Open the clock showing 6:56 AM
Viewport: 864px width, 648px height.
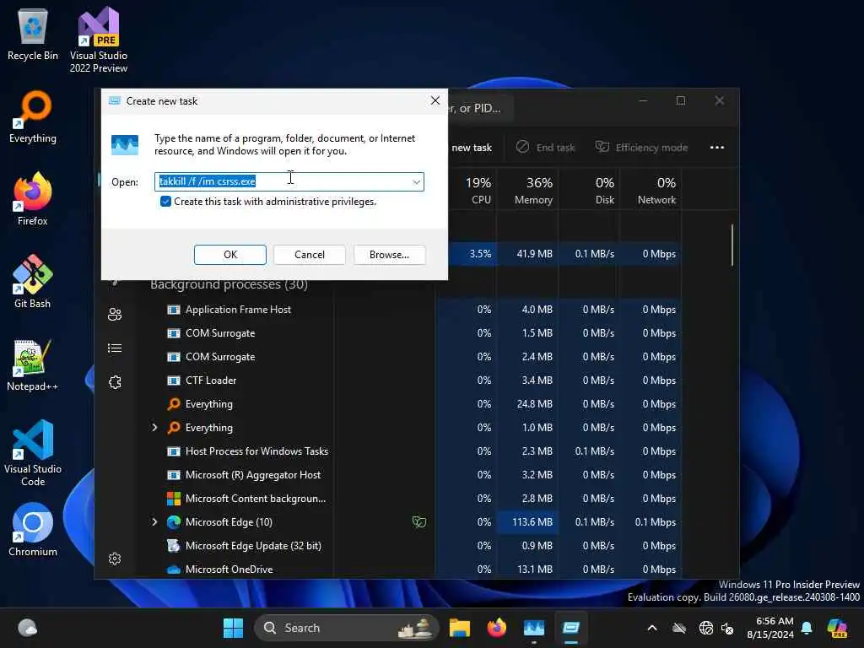pos(770,628)
